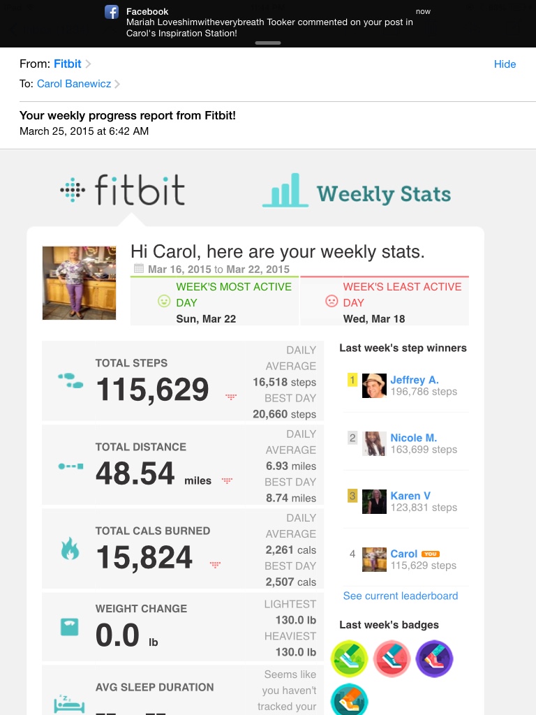The image size is (536, 715).
Task: Tap the flame calories burned icon
Action: pyautogui.click(x=70, y=550)
